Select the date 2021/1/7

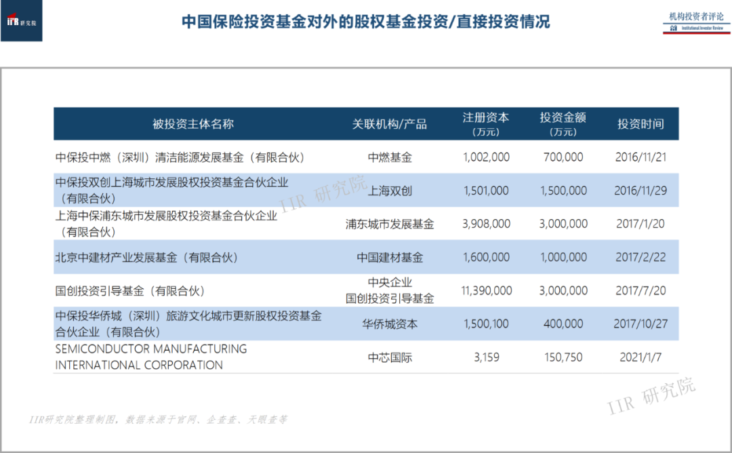pos(640,358)
